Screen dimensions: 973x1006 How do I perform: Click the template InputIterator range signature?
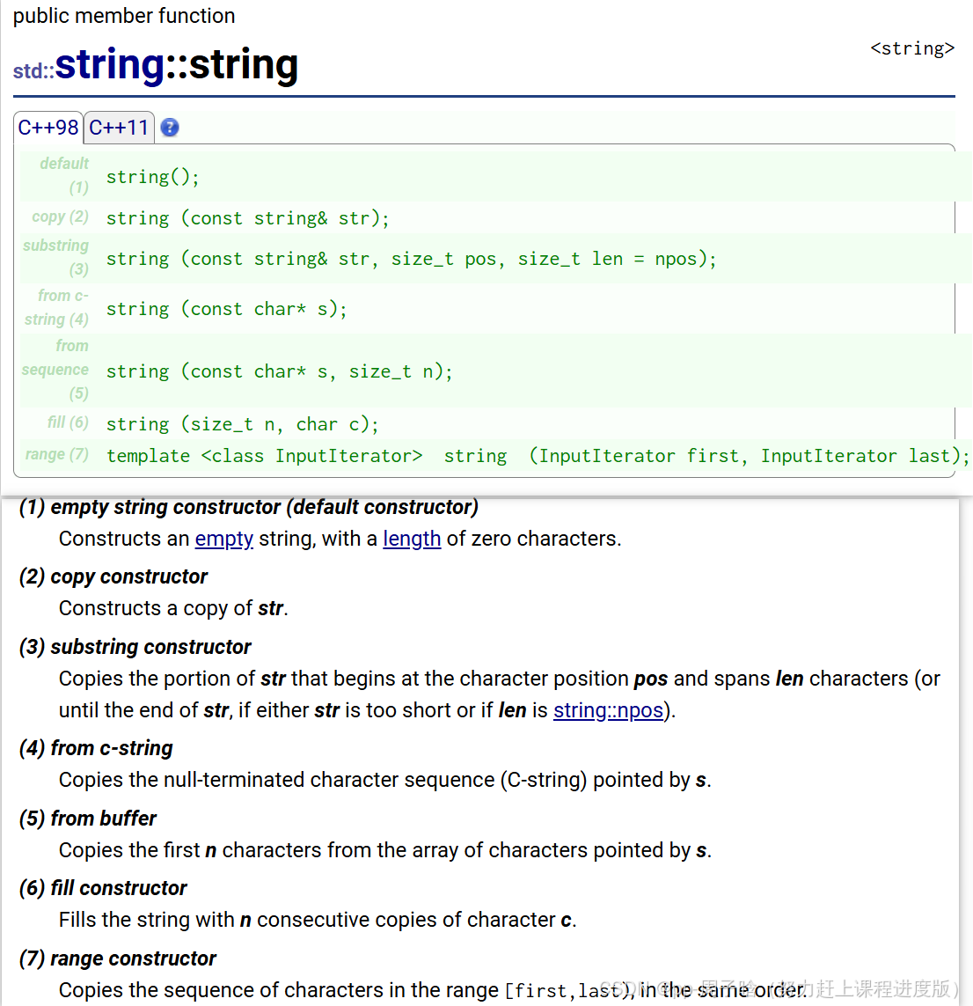538,456
